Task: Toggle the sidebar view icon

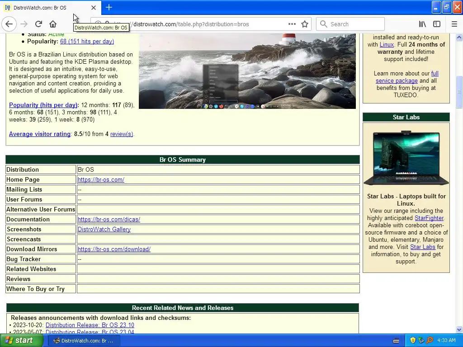Action: click(437, 24)
